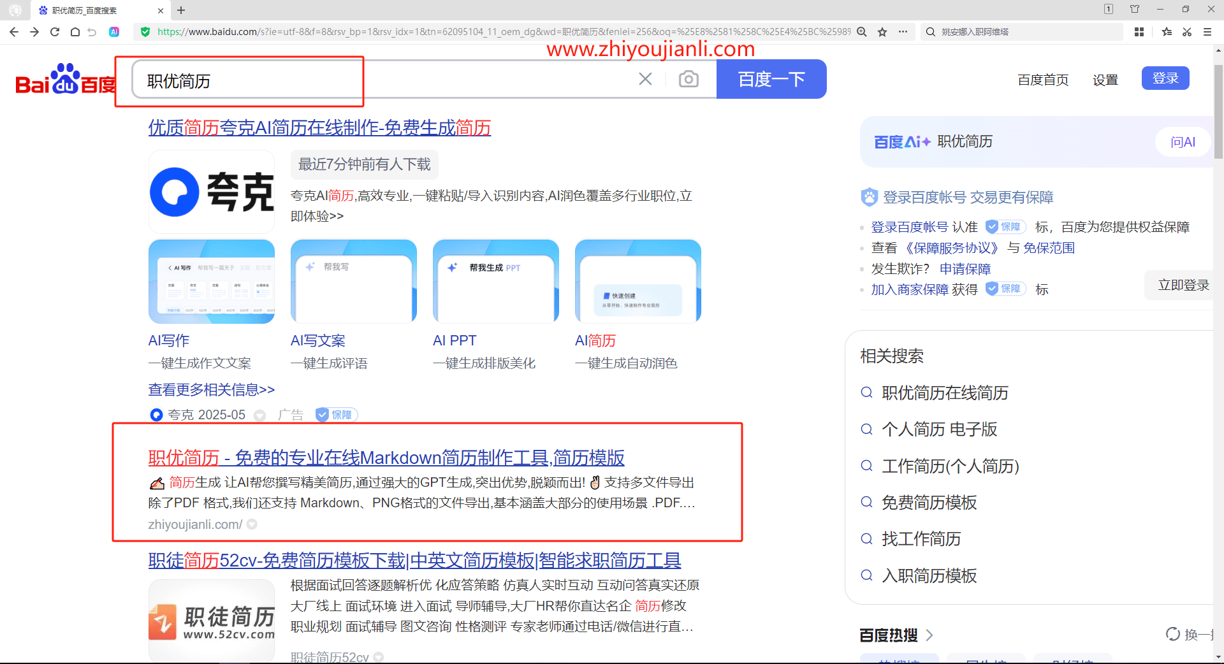Image resolution: width=1224 pixels, height=664 pixels.
Task: Open the extensions grid icon
Action: click(x=1139, y=32)
